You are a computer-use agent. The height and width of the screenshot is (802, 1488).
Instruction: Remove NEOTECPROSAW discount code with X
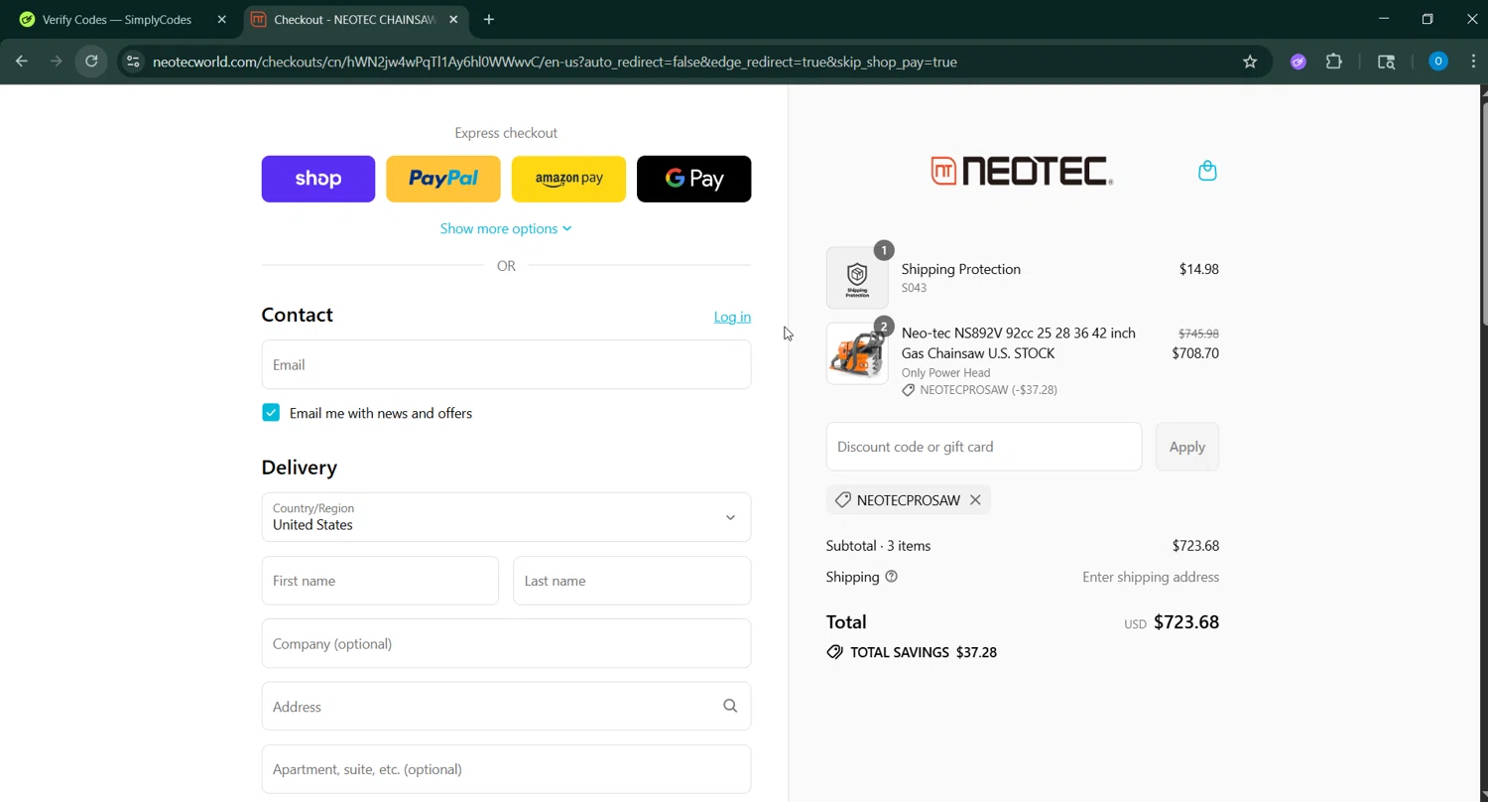coord(975,500)
